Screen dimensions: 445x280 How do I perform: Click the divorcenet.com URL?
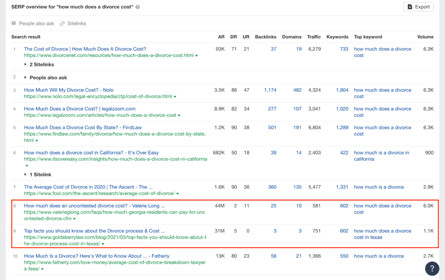109,56
